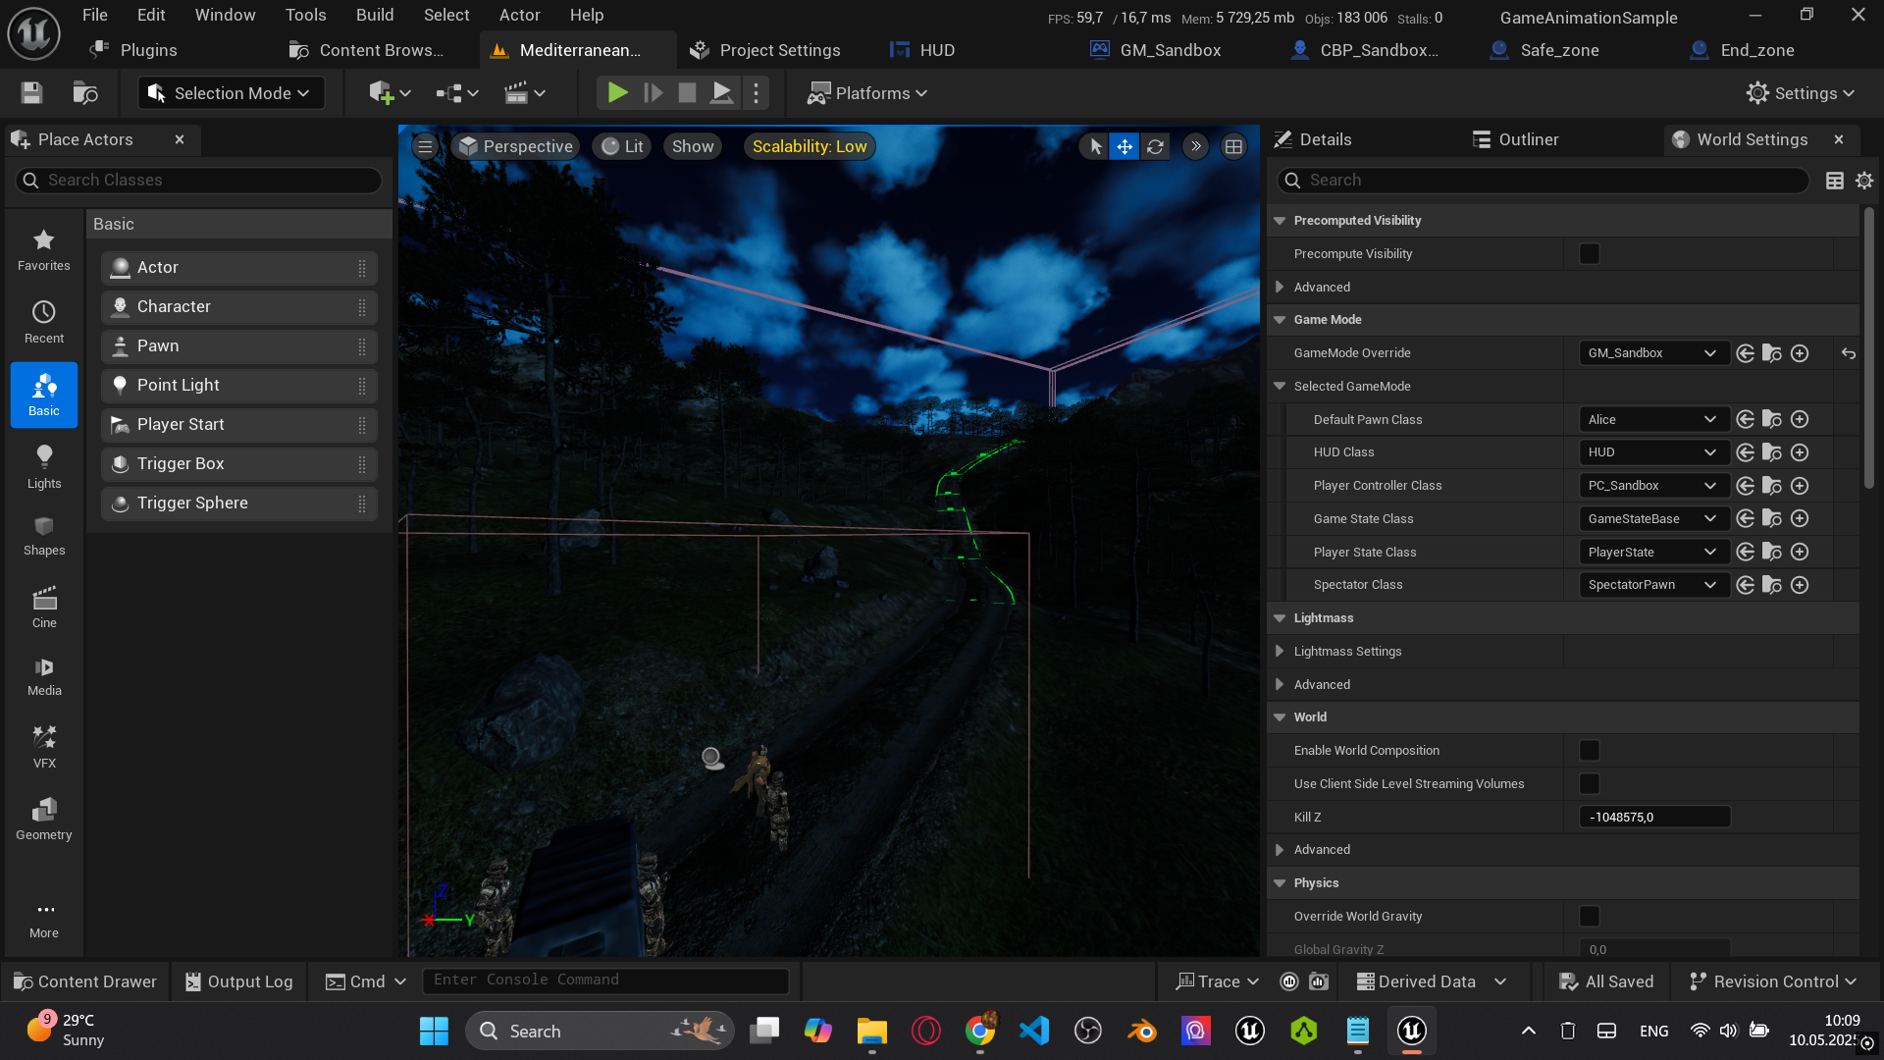
Task: Open the Build menu
Action: pos(374,15)
